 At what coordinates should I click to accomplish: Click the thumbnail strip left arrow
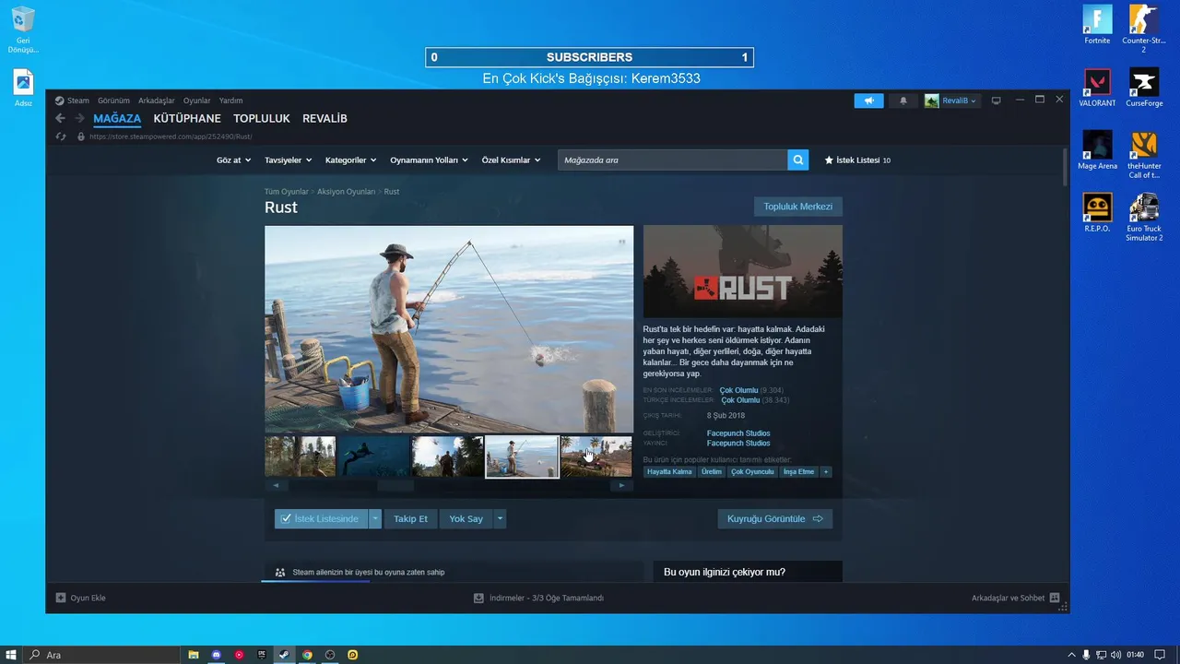pyautogui.click(x=276, y=485)
